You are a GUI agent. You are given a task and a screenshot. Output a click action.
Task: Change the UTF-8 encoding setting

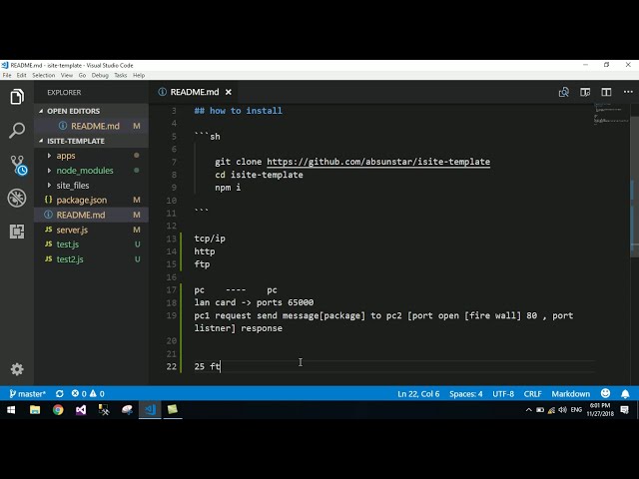pos(503,394)
